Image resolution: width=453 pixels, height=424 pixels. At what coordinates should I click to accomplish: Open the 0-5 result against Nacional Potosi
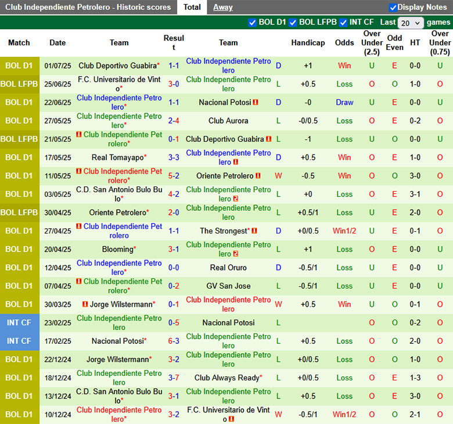point(174,322)
